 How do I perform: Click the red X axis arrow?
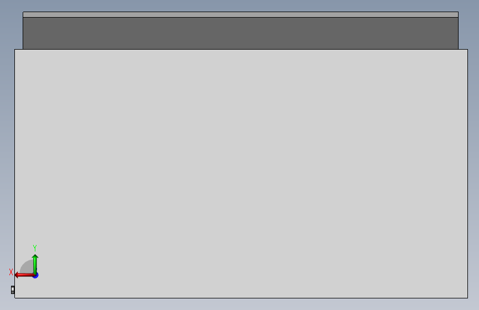tap(24, 275)
